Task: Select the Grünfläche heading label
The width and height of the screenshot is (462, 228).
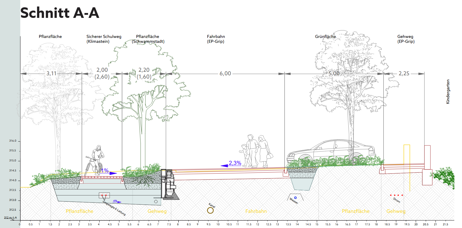Action: tap(325, 37)
